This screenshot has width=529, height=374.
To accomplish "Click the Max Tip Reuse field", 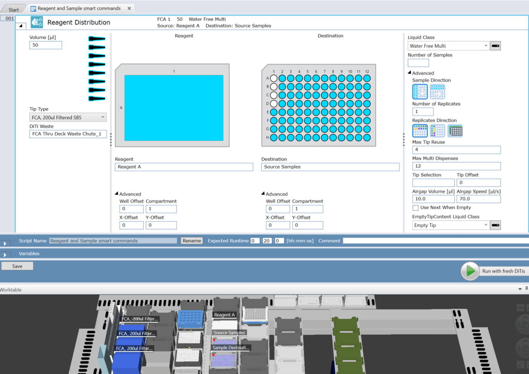I will pyautogui.click(x=456, y=150).
